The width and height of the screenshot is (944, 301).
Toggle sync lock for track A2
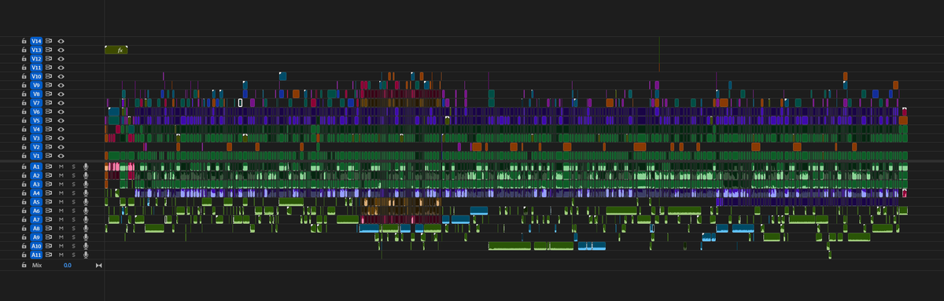pos(49,175)
